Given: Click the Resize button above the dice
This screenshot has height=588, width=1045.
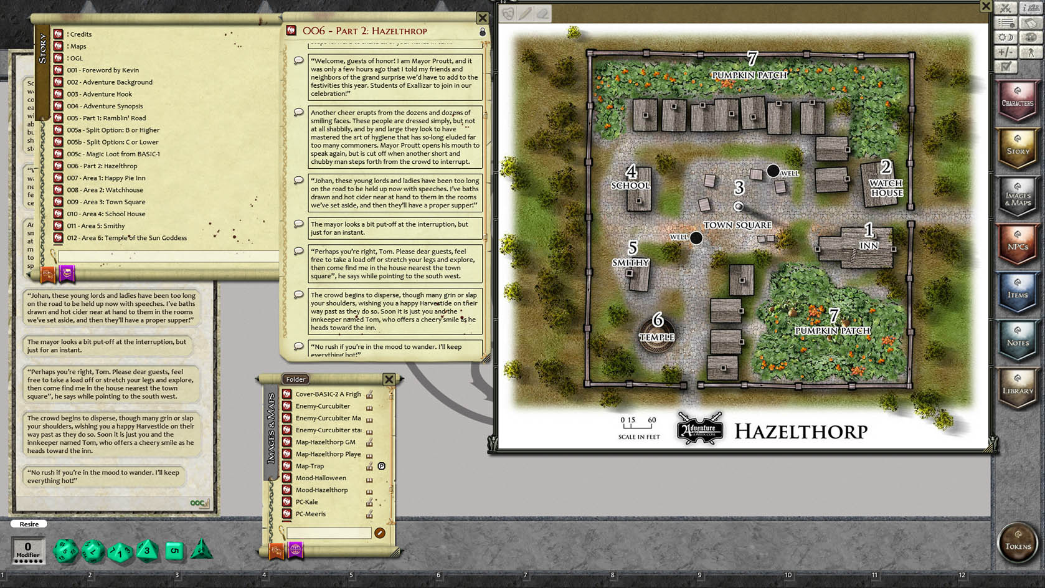Looking at the screenshot, I should click(x=29, y=524).
